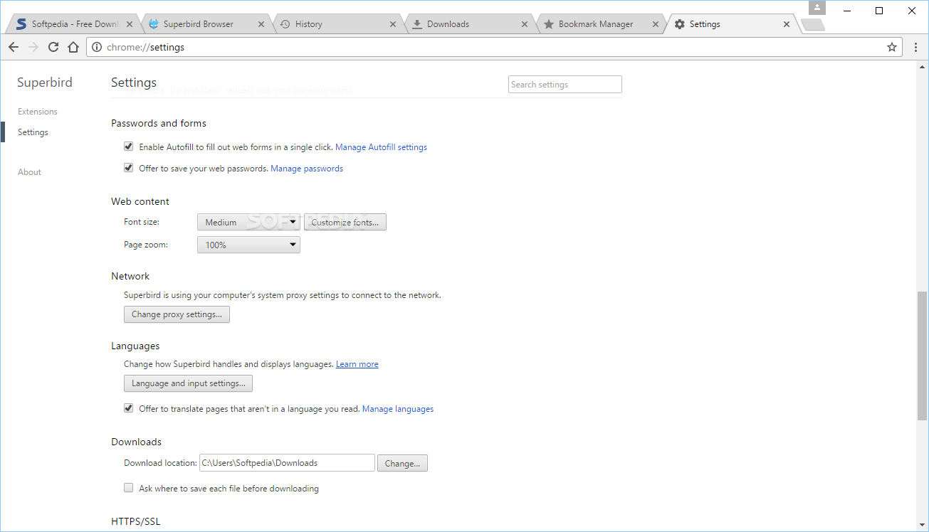Close the Bookmark Manager tab
929x532 pixels.
(656, 24)
